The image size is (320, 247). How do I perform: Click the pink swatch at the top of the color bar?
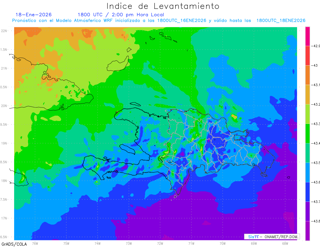(307, 36)
